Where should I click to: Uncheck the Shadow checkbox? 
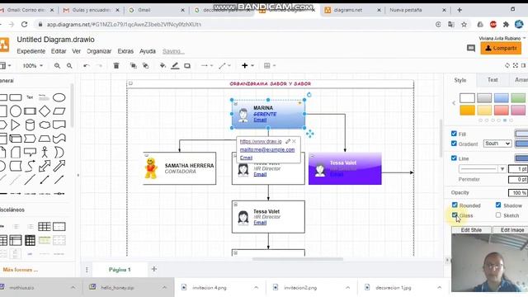[498, 205]
